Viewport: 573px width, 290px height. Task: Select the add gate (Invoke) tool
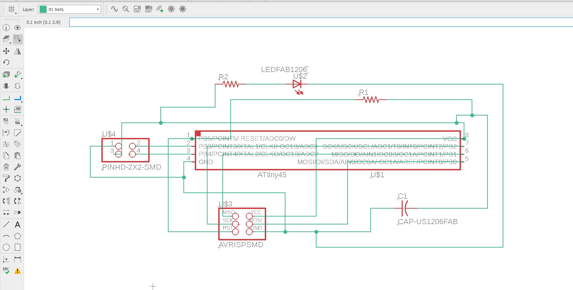click(18, 74)
